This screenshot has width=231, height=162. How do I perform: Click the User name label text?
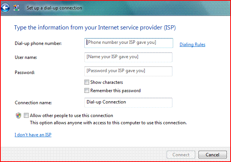coord(26,57)
